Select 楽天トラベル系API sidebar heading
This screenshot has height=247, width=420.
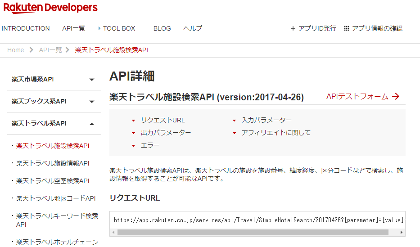click(39, 123)
